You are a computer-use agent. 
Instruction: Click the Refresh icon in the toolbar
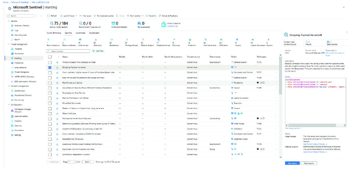pyautogui.click(x=48, y=16)
